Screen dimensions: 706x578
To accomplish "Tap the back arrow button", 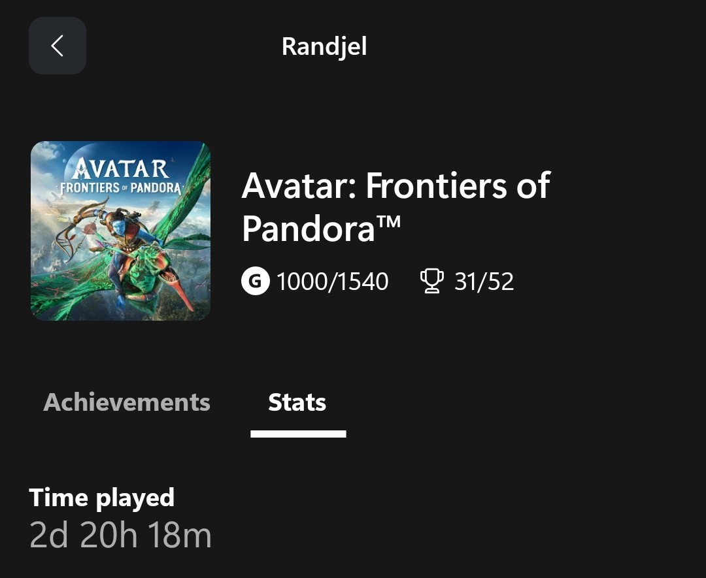I will point(58,46).
